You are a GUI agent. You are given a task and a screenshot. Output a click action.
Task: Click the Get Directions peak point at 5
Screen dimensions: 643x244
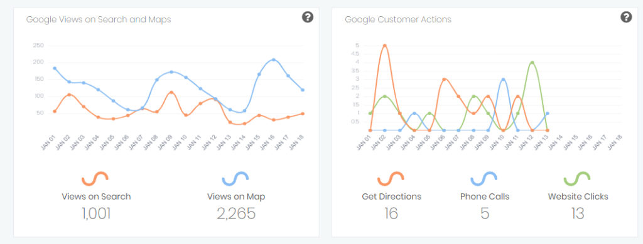point(385,46)
